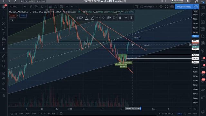Viewport: 206px width, 116px height.
Task: Open the patterns tool group
Action: tap(4, 39)
